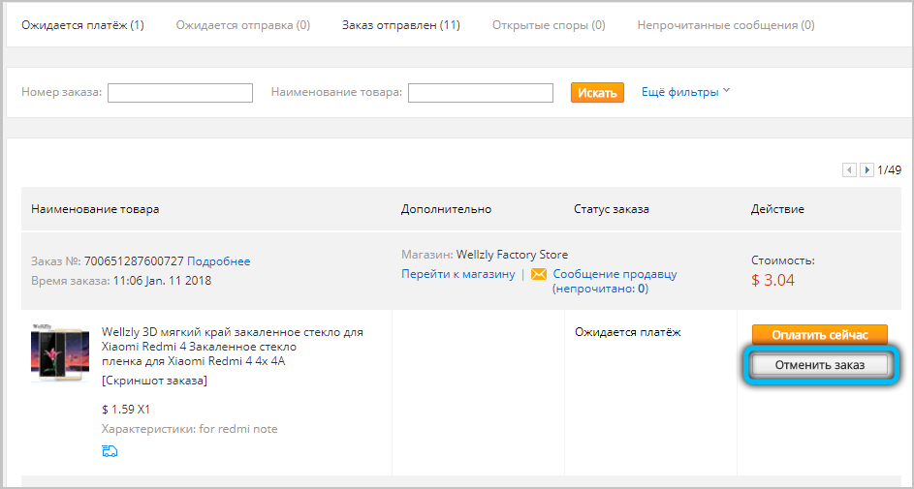
Task: Open the Скриншот заказа link
Action: (x=154, y=381)
